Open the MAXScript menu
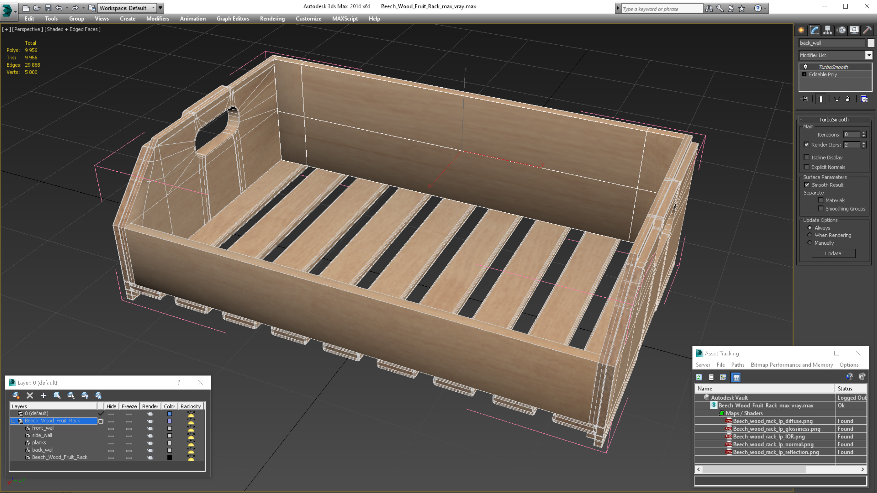 [345, 19]
